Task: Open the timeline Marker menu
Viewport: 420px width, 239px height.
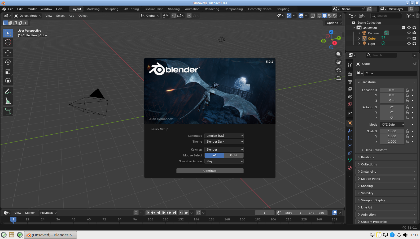Action: pos(30,213)
